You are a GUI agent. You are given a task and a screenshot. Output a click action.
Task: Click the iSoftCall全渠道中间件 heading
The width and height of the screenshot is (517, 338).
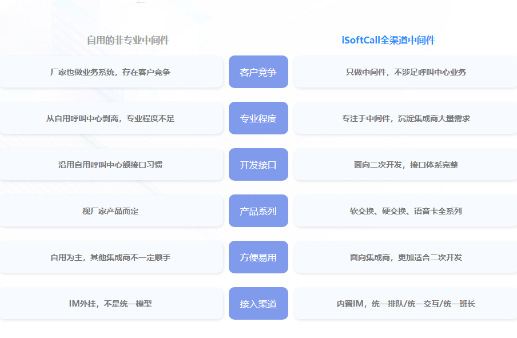(388, 40)
